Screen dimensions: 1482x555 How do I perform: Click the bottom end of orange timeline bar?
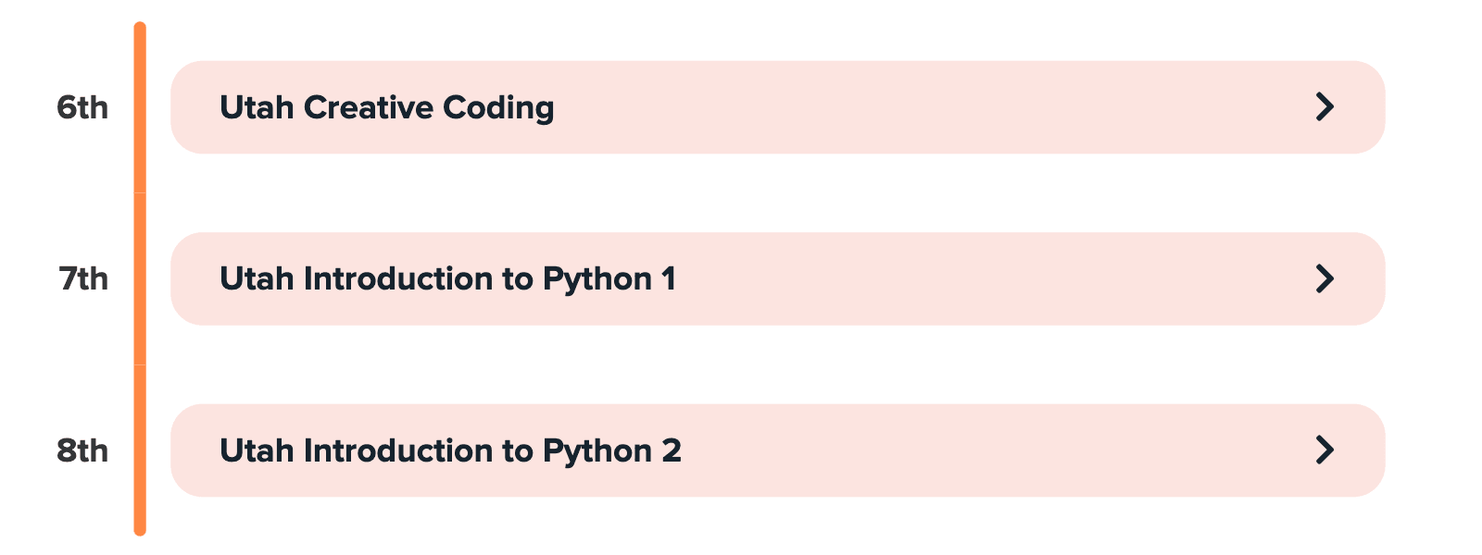(x=140, y=529)
